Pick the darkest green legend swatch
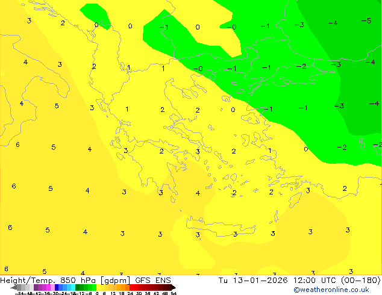 (77, 287)
